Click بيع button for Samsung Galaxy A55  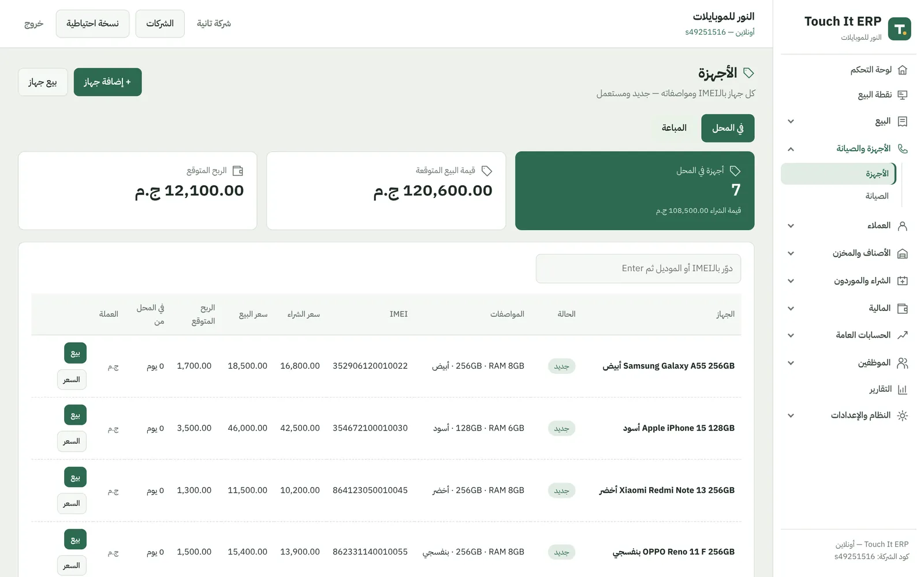tap(75, 353)
